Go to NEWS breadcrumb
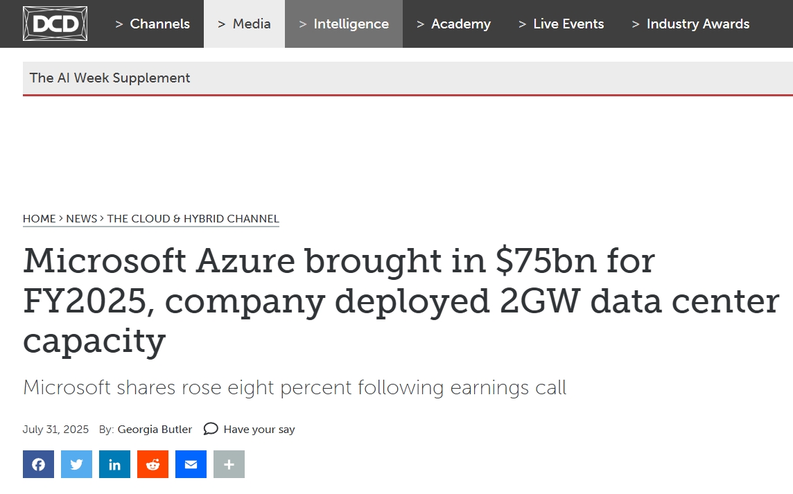The width and height of the screenshot is (793, 494). (81, 219)
